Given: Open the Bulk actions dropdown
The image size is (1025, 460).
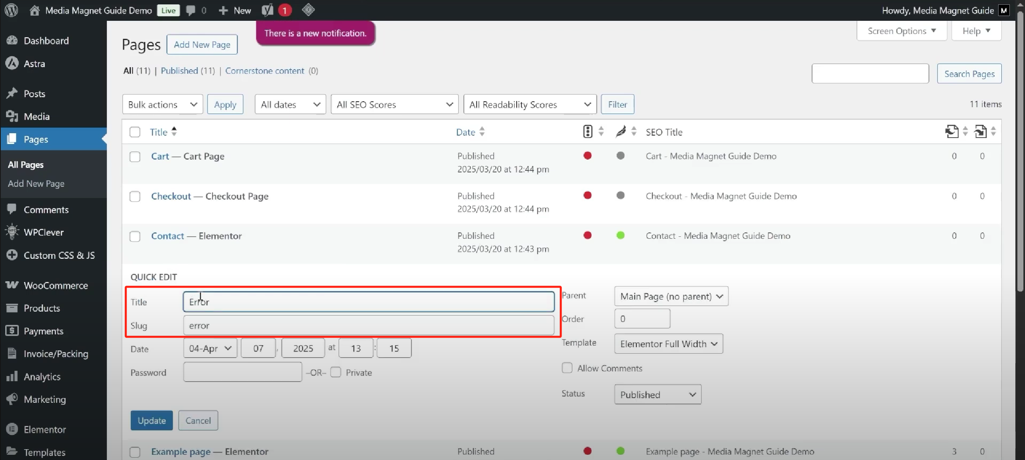Looking at the screenshot, I should pos(162,104).
